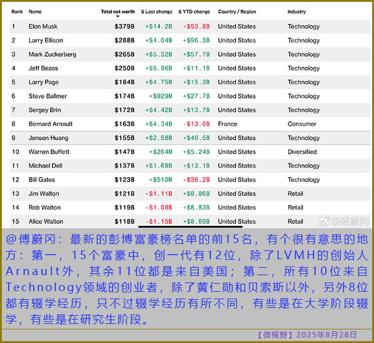Open the Jensen Huang entry
The height and width of the screenshot is (343, 374).
tap(48, 138)
